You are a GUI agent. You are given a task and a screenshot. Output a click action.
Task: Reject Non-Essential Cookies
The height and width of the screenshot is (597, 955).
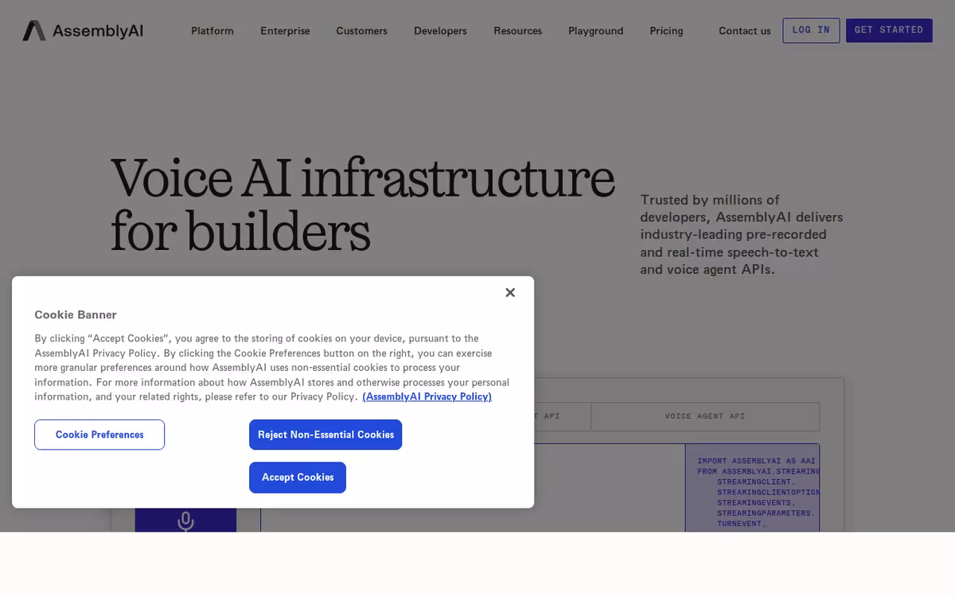point(325,435)
